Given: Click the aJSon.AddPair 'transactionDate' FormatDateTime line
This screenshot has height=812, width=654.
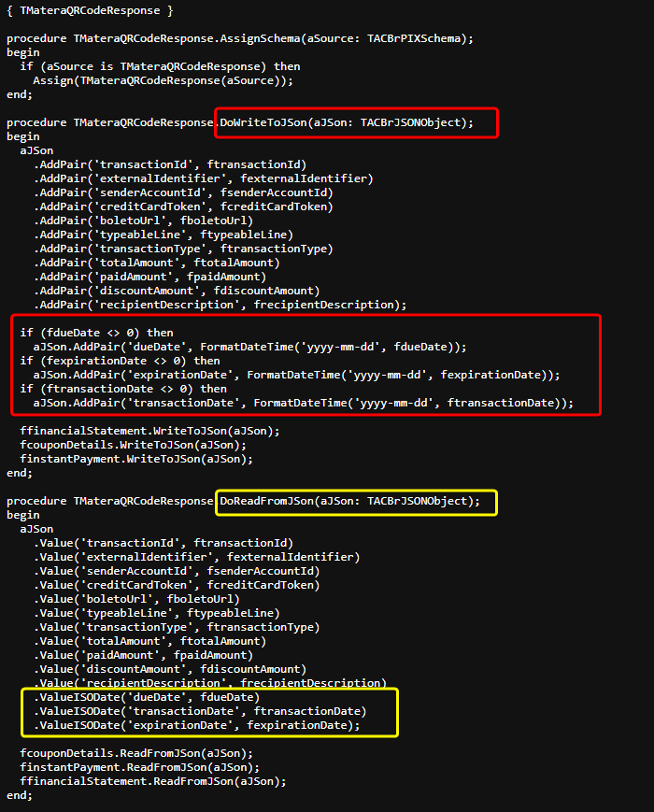Looking at the screenshot, I should 304,403.
